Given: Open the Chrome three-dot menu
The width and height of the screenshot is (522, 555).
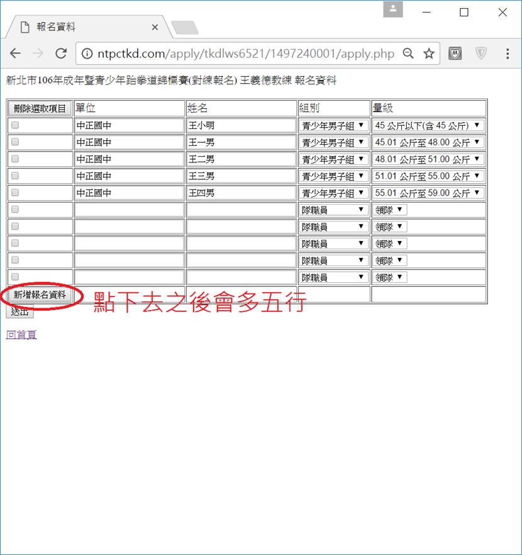Looking at the screenshot, I should coord(508,53).
